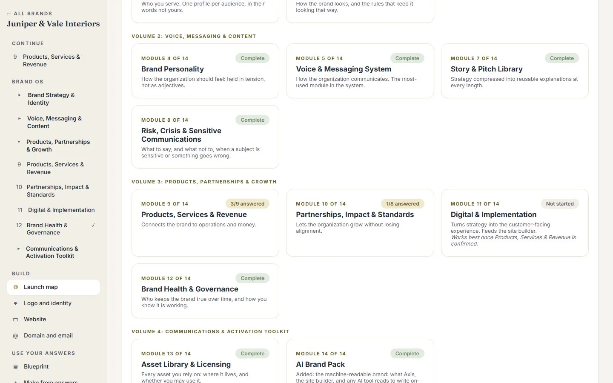
Task: Click the Juniper & Vale Interiors brand title
Action: point(53,24)
